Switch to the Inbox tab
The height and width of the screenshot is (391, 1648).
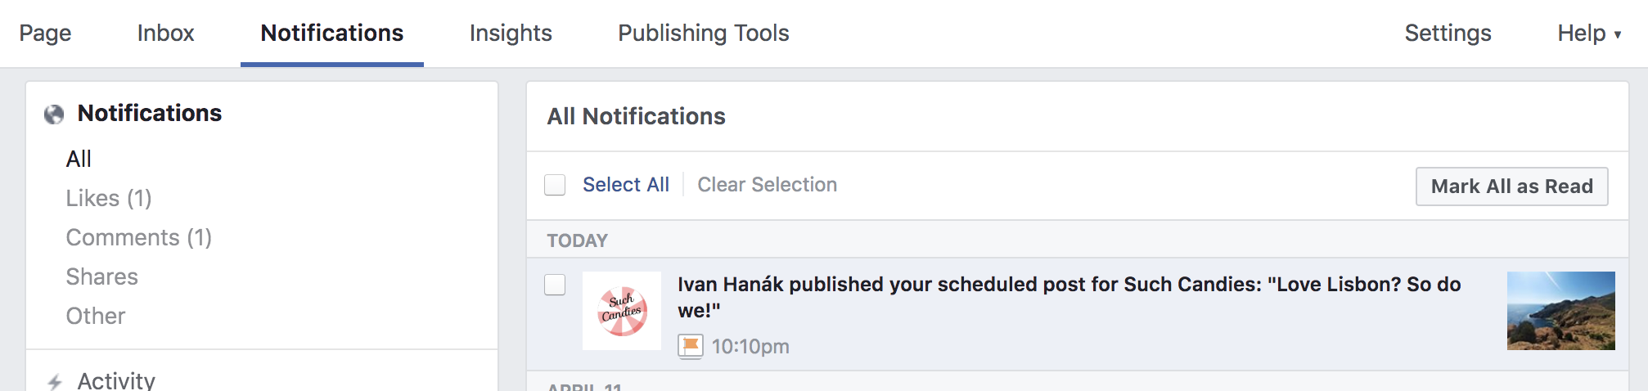166,33
